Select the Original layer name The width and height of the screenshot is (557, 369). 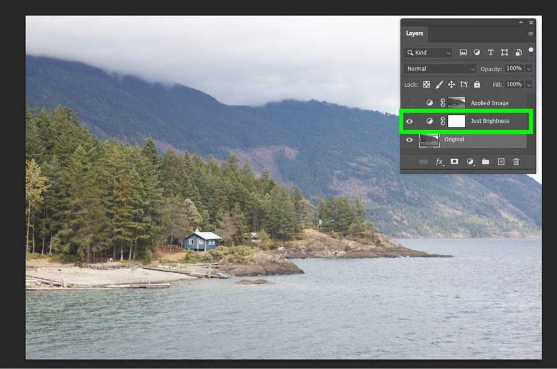point(454,140)
